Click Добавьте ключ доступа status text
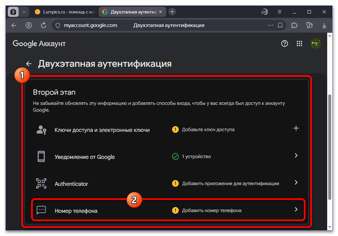This screenshot has width=338, height=236. 208,129
